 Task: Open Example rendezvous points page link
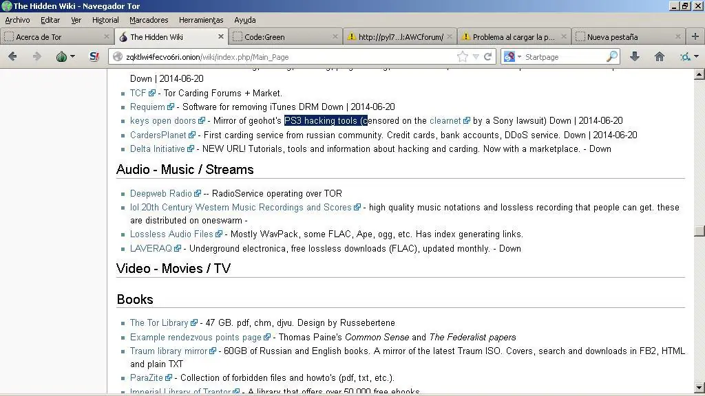click(x=196, y=337)
